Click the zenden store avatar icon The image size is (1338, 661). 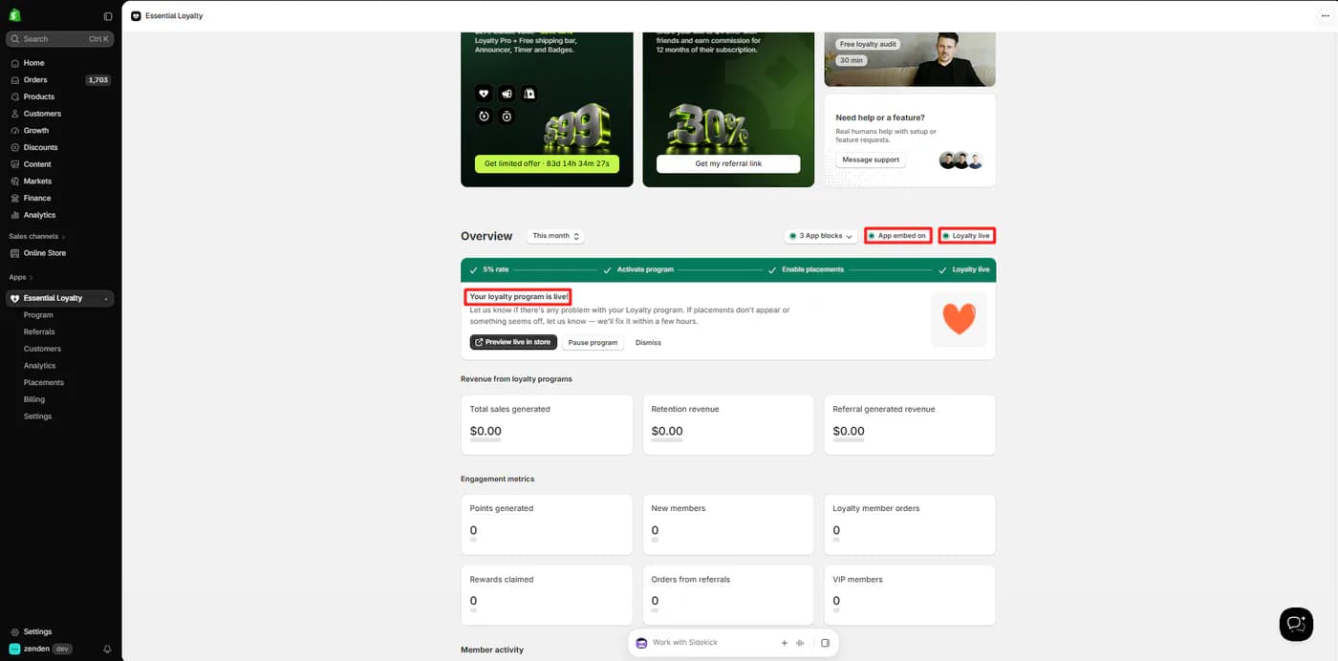(14, 649)
